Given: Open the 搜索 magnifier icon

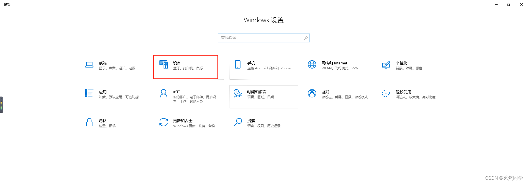Looking at the screenshot, I should [x=238, y=122].
